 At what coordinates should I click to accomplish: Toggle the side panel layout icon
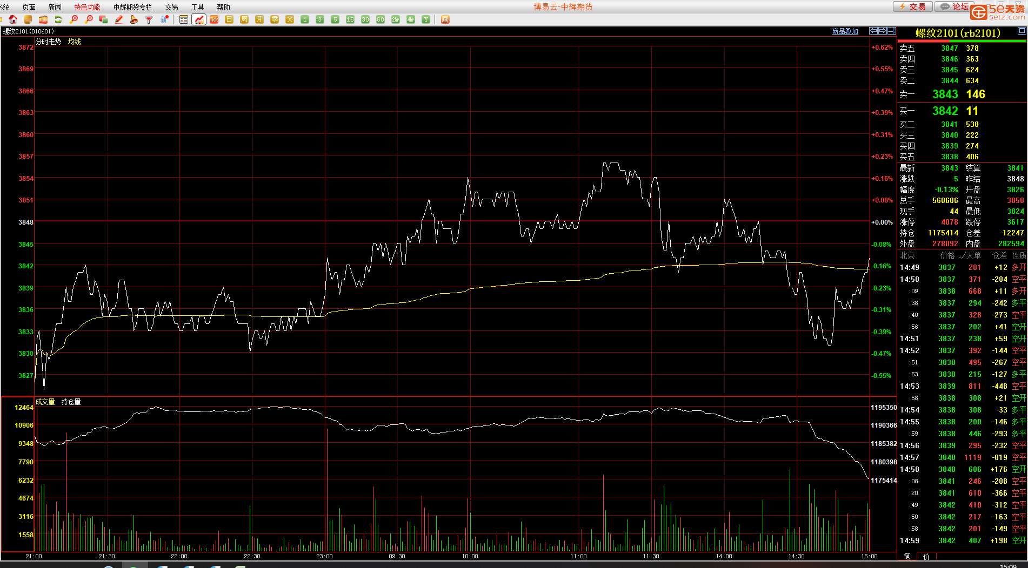[x=892, y=31]
